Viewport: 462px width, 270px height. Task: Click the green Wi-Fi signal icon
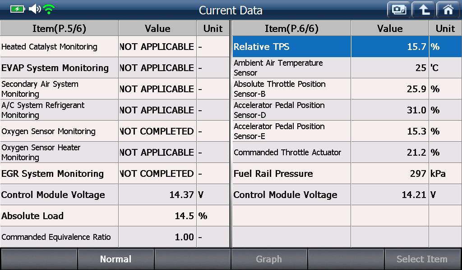49,9
